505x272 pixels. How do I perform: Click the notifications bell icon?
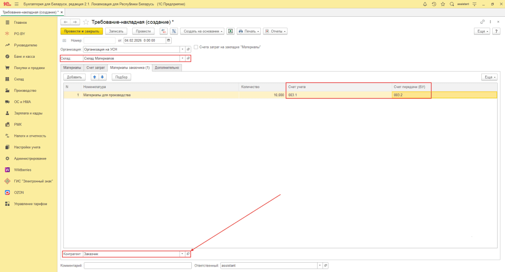click(x=425, y=4)
